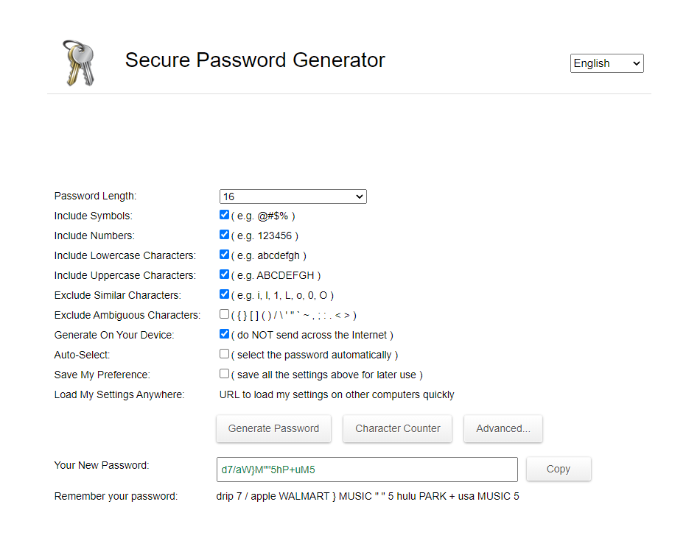Toggle Include Numbers checkbox

[225, 235]
